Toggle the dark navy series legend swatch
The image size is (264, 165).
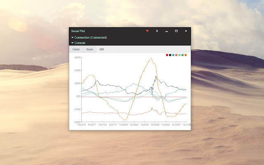170,55
